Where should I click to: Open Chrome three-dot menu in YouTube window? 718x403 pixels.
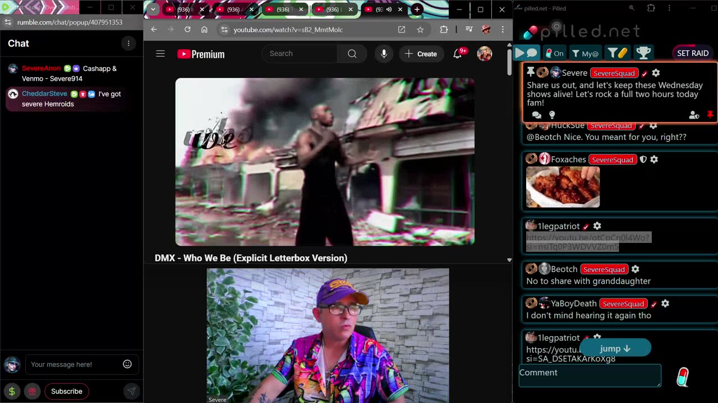[503, 30]
